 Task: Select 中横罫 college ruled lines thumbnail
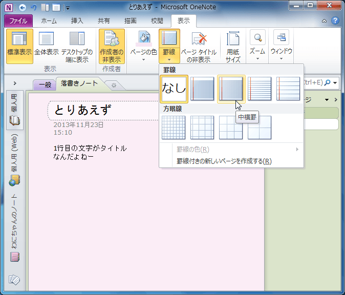click(231, 89)
